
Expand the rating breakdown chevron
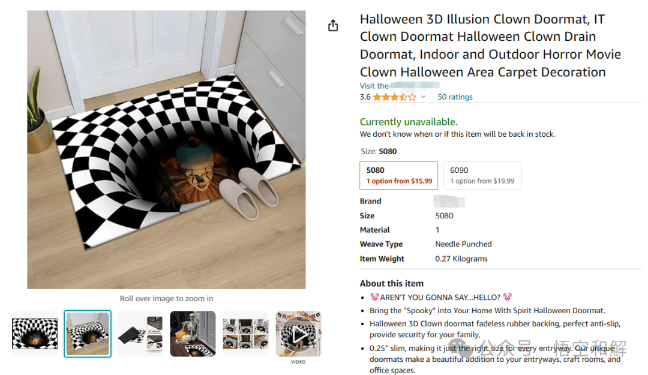tap(423, 97)
